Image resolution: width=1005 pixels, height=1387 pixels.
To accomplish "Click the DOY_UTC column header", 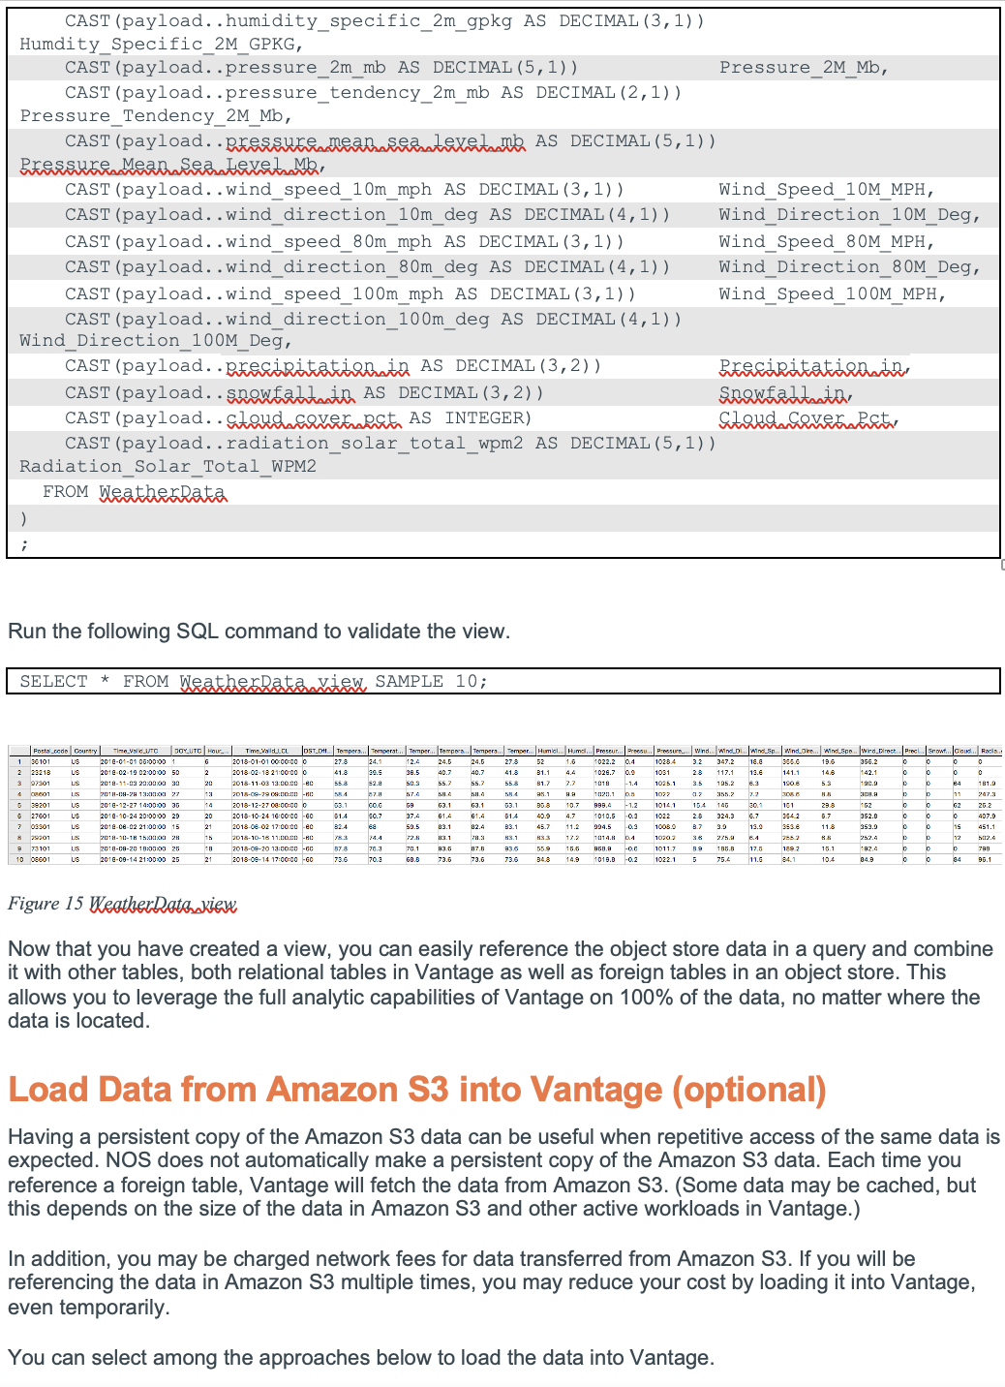I will [x=187, y=749].
